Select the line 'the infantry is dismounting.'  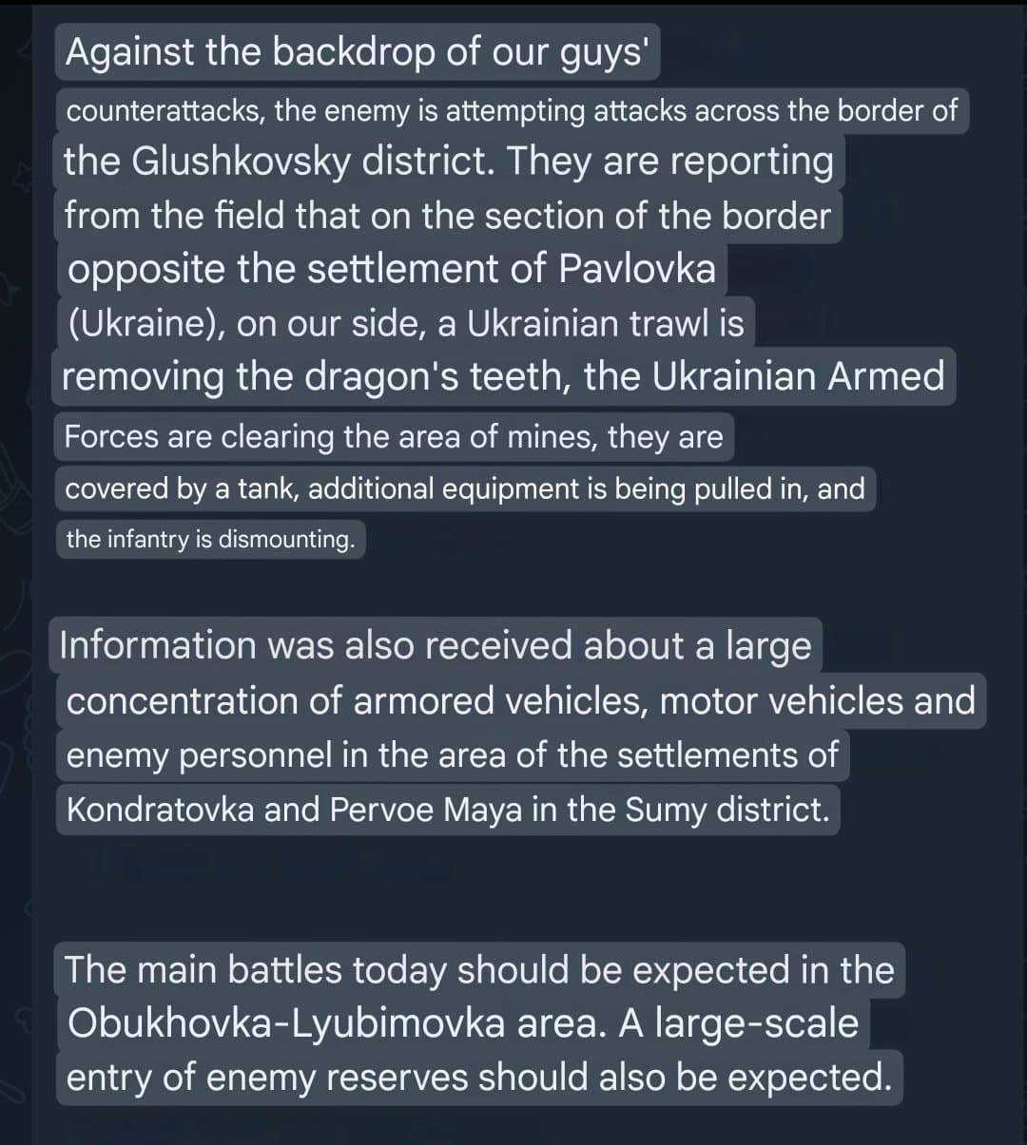click(210, 540)
